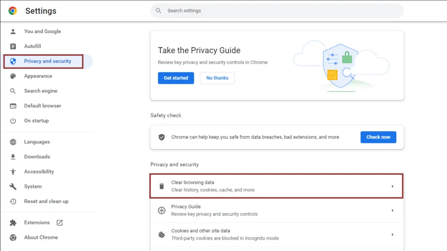Expand Clear browsing data arrow

point(392,186)
